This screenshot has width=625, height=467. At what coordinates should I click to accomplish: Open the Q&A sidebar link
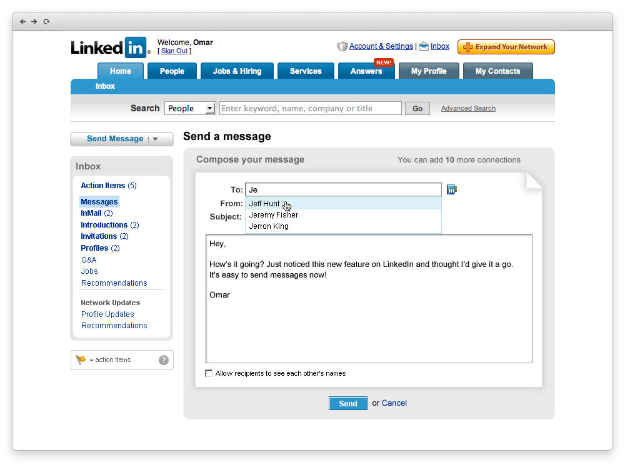coord(89,260)
